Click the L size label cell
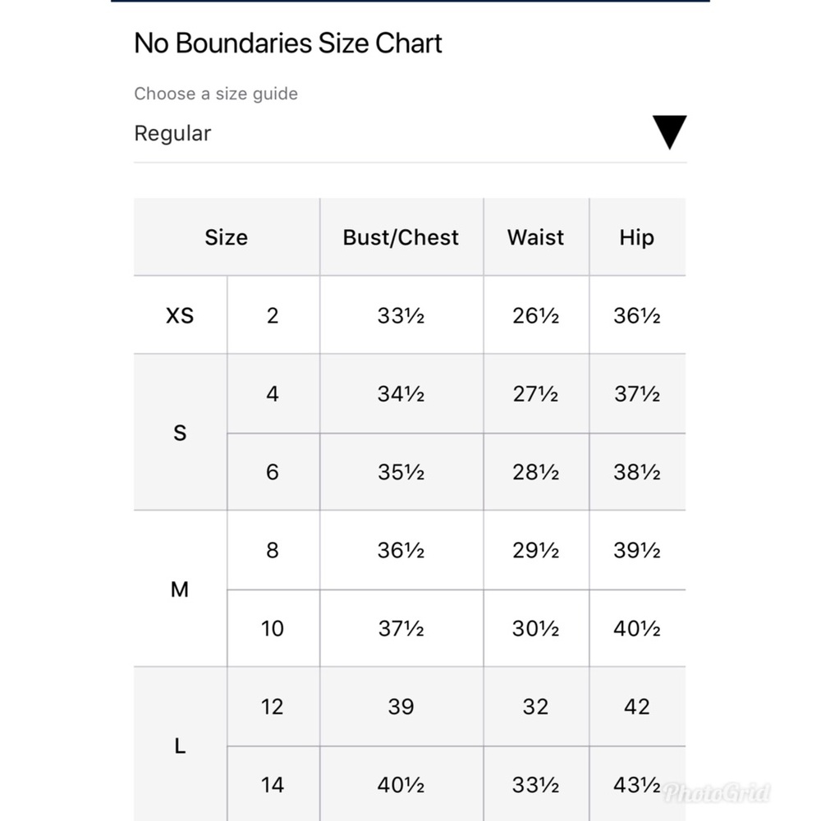This screenshot has width=821, height=821. [180, 745]
